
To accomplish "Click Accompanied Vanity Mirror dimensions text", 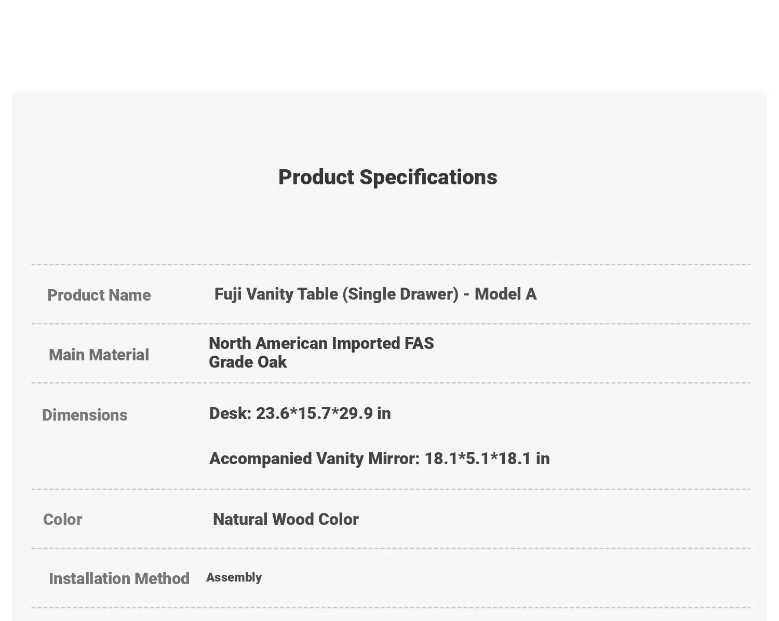I will (x=380, y=458).
